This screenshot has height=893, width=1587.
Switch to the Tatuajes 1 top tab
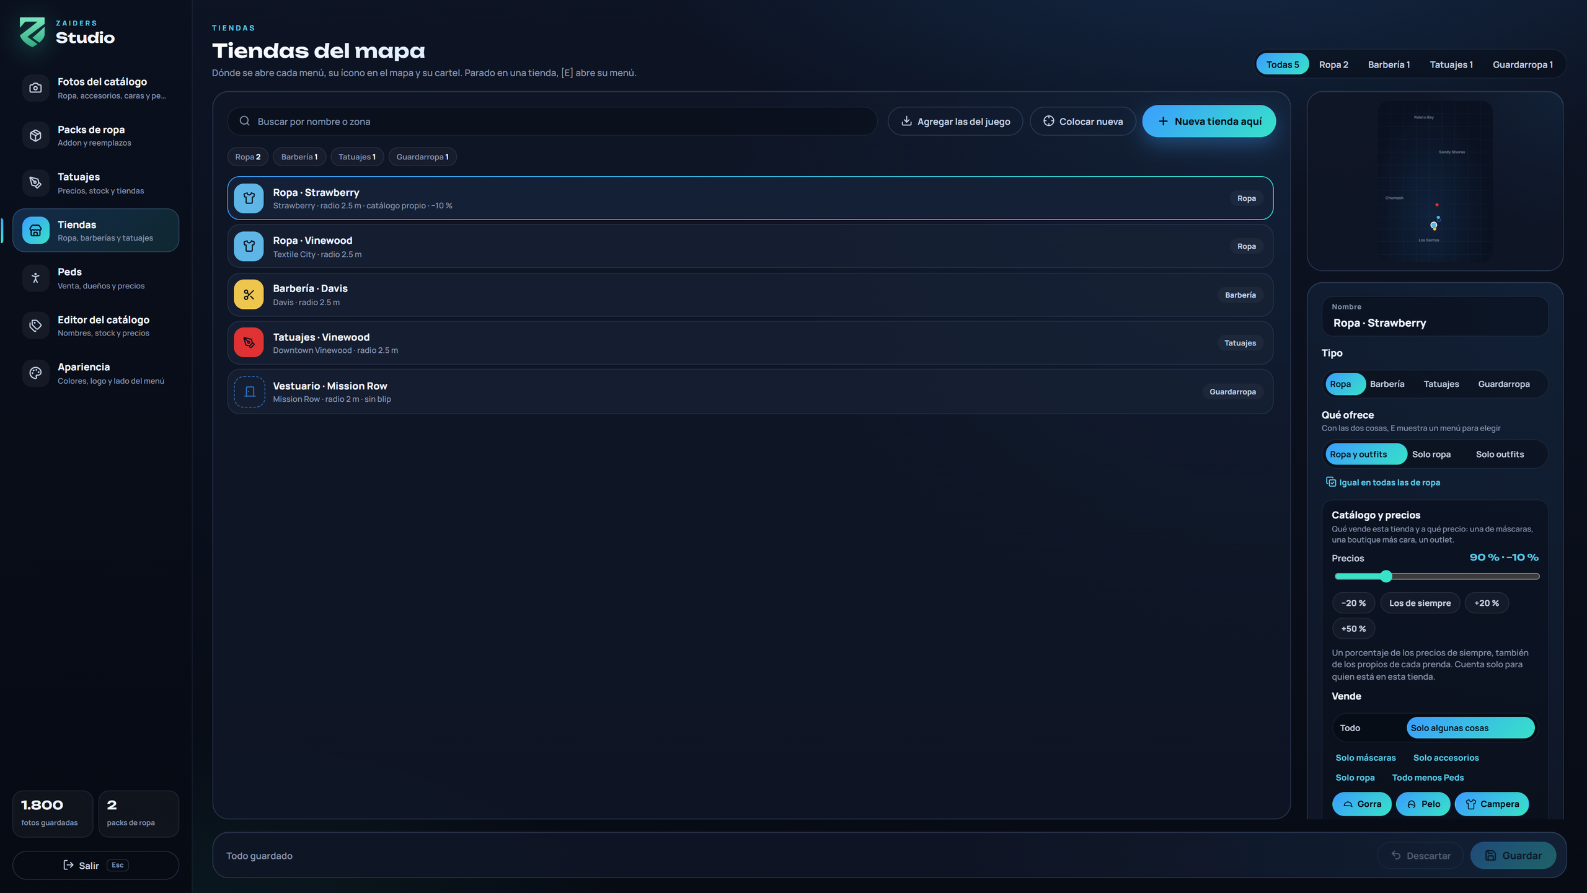1451,64
